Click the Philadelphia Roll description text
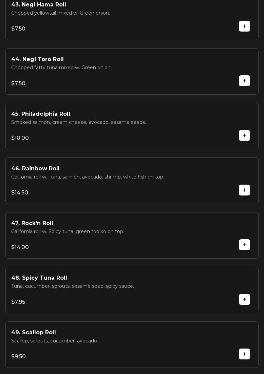This screenshot has width=264, height=374. [78, 122]
